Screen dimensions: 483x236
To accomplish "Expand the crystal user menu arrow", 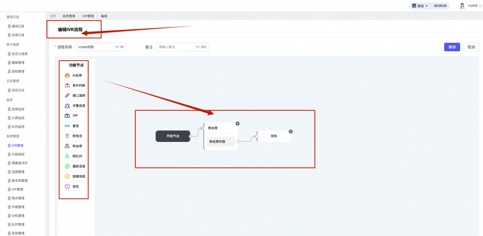I will click(480, 6).
